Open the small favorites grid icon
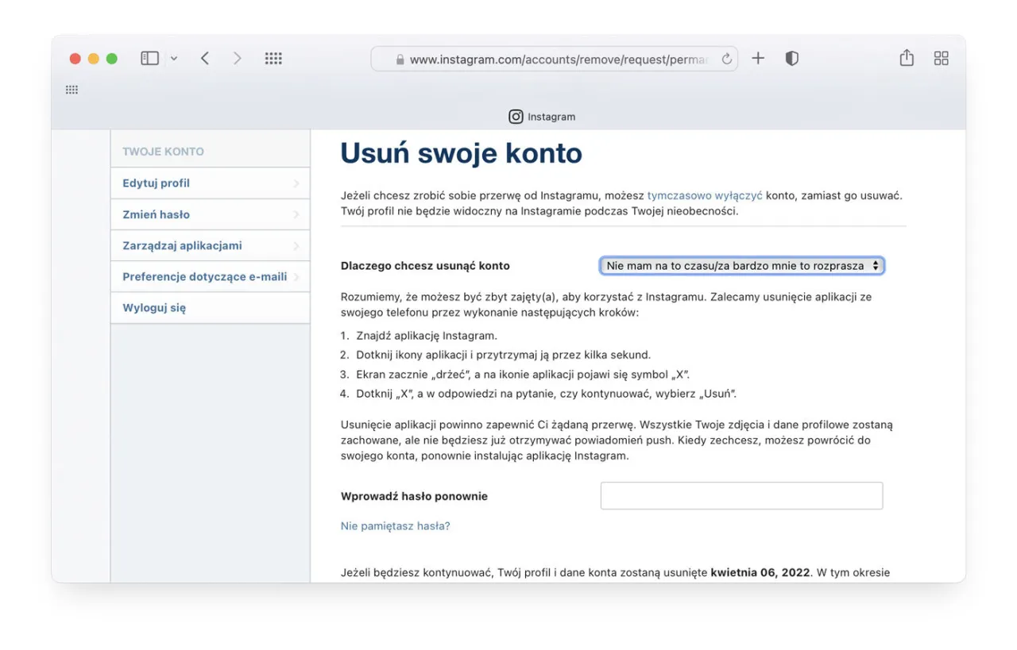The image size is (1017, 650). (x=72, y=90)
